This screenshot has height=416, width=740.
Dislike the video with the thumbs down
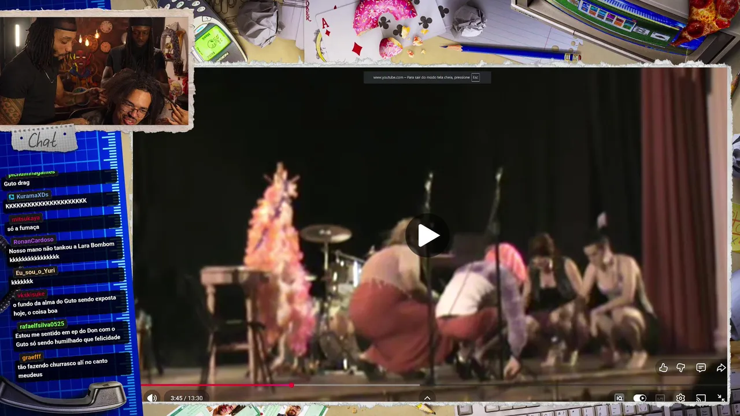pyautogui.click(x=681, y=368)
